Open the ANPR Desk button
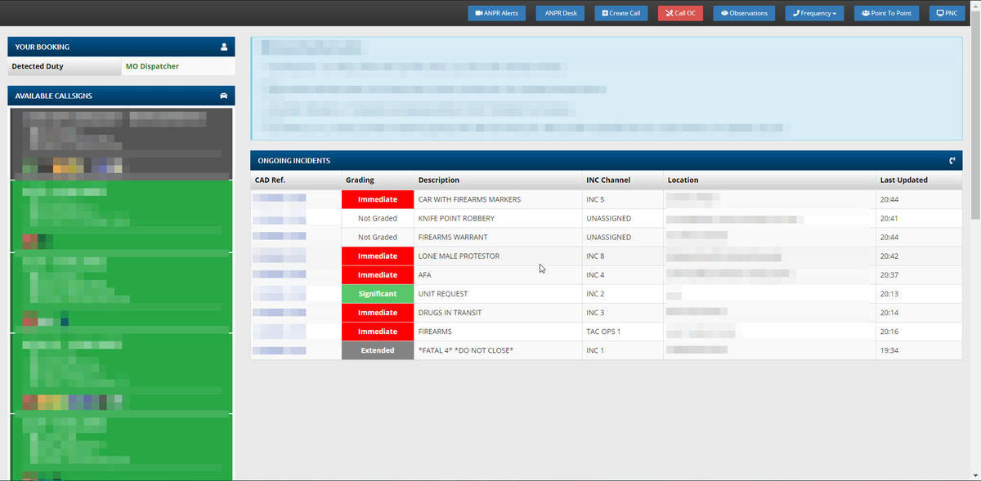The image size is (981, 481). (561, 13)
